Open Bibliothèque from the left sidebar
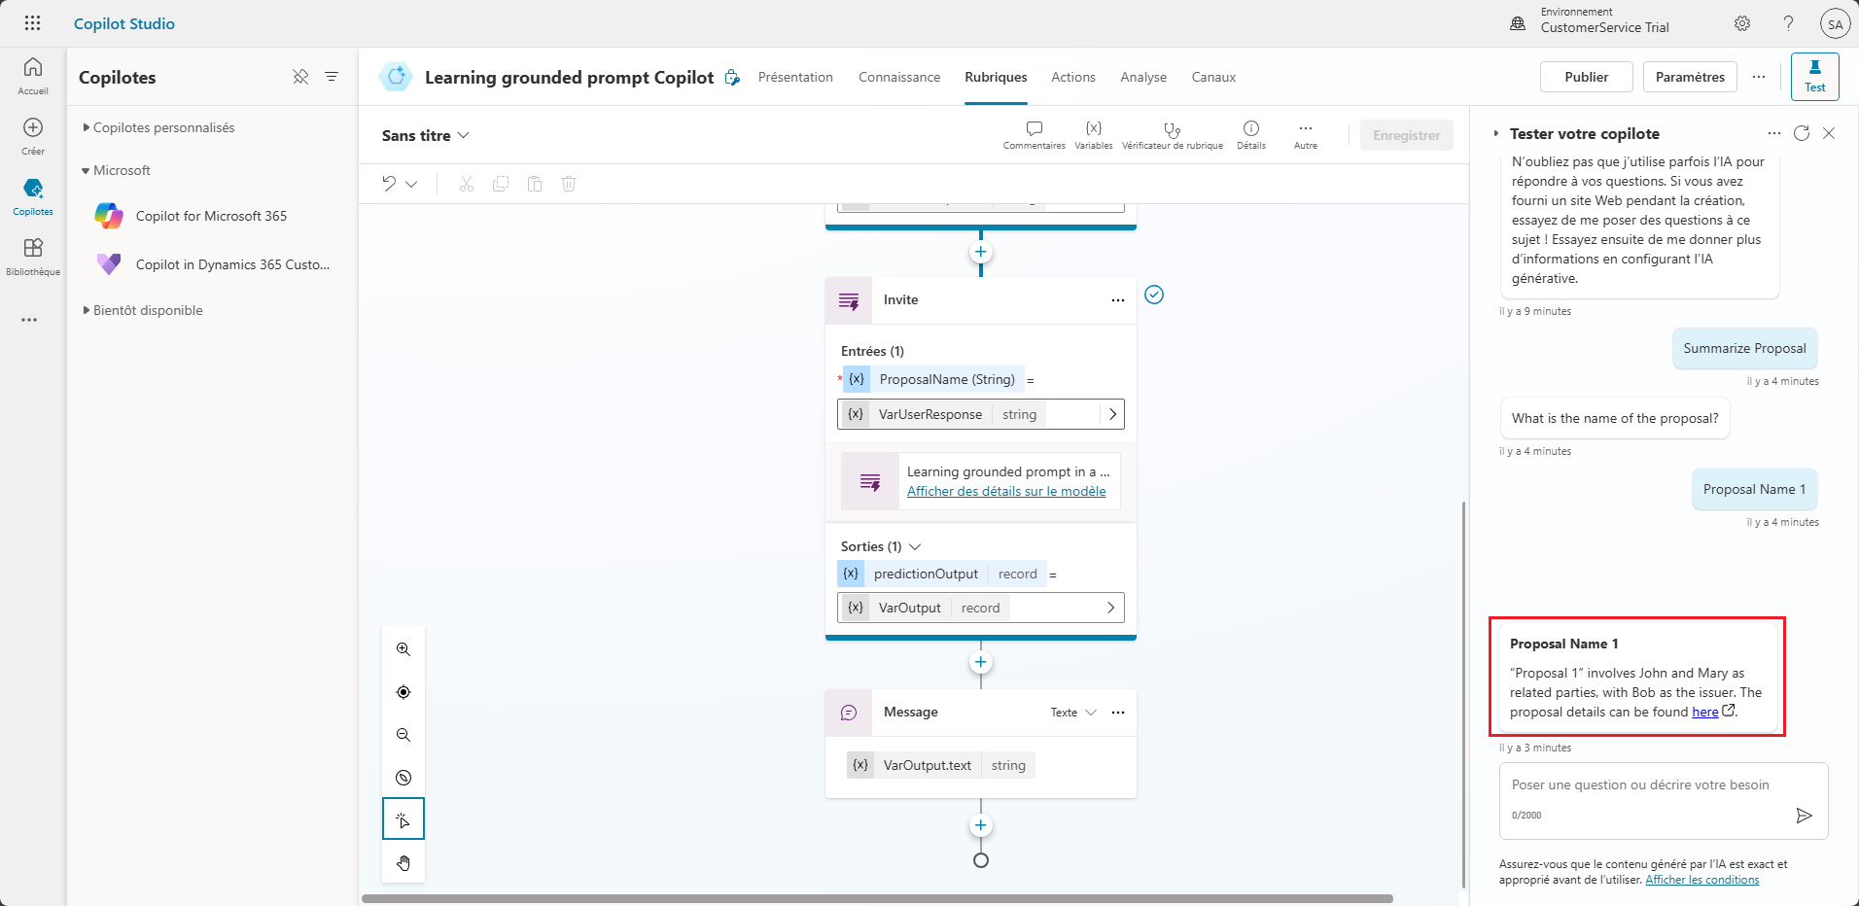Screen dimensions: 1859x906 pyautogui.click(x=32, y=255)
